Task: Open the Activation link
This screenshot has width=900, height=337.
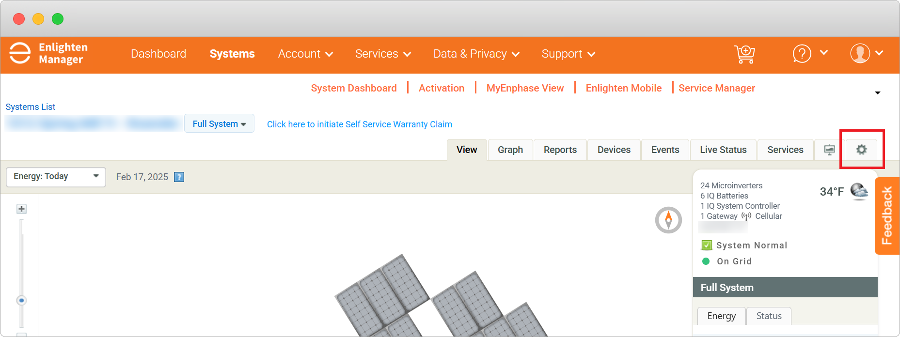Action: 442,88
